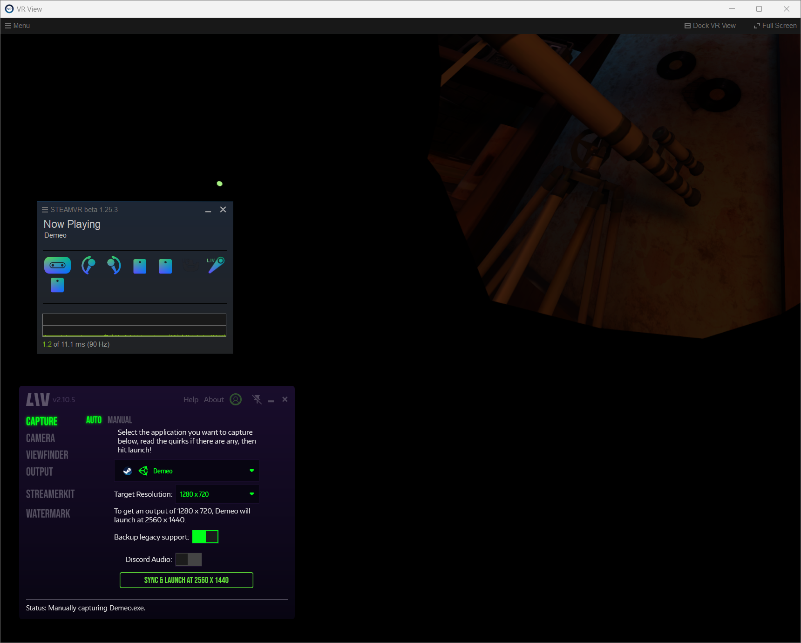The width and height of the screenshot is (801, 643).
Task: Disable Backup legacy support toggle
Action: tap(205, 537)
